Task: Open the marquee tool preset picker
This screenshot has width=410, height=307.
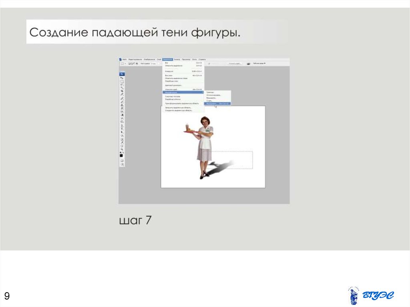Action: coord(123,64)
